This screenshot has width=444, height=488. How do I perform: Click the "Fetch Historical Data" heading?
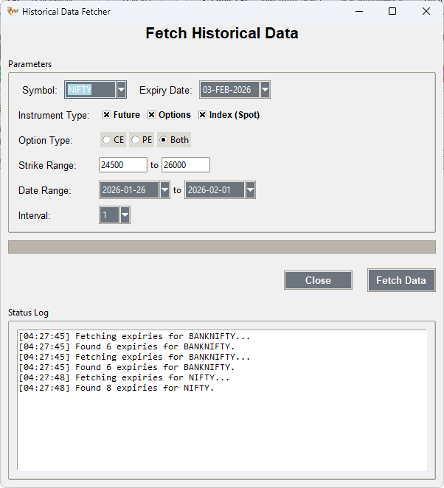pos(222,33)
